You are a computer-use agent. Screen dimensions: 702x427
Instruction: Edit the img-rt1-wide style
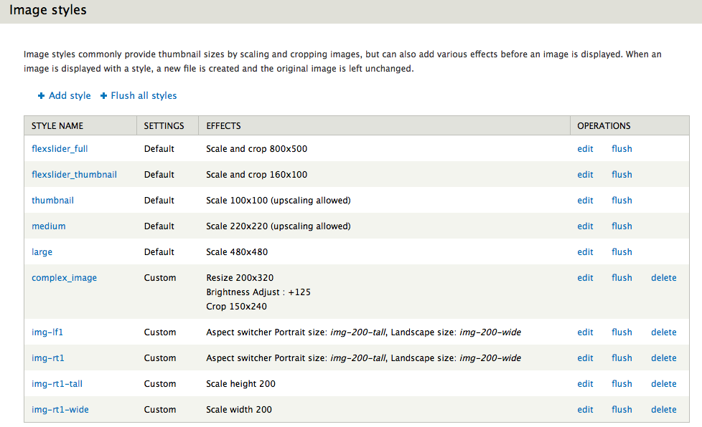click(585, 409)
